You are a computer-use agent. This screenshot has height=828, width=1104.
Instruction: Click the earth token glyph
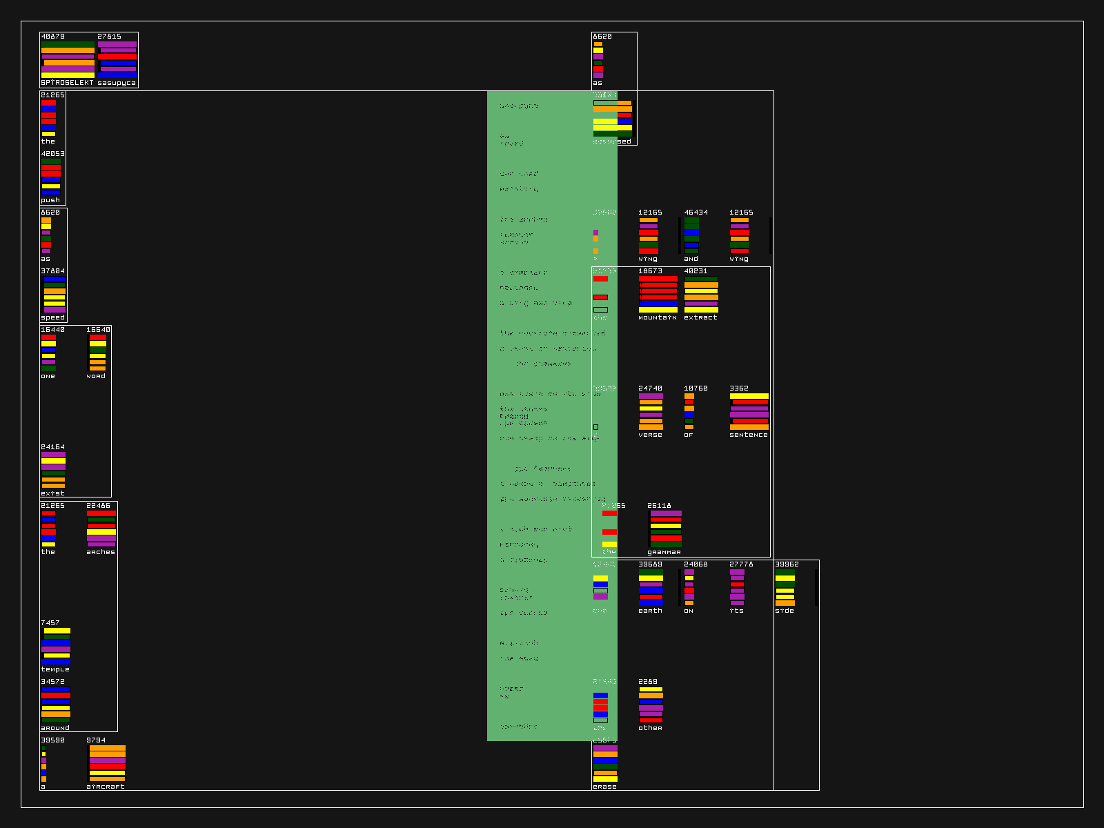[651, 587]
